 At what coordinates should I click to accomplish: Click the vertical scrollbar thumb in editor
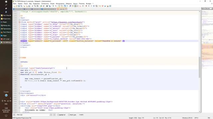coord(199,67)
